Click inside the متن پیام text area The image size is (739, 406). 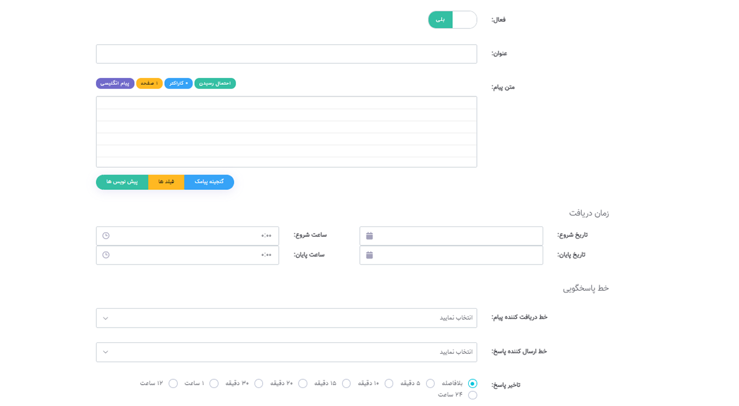(287, 132)
